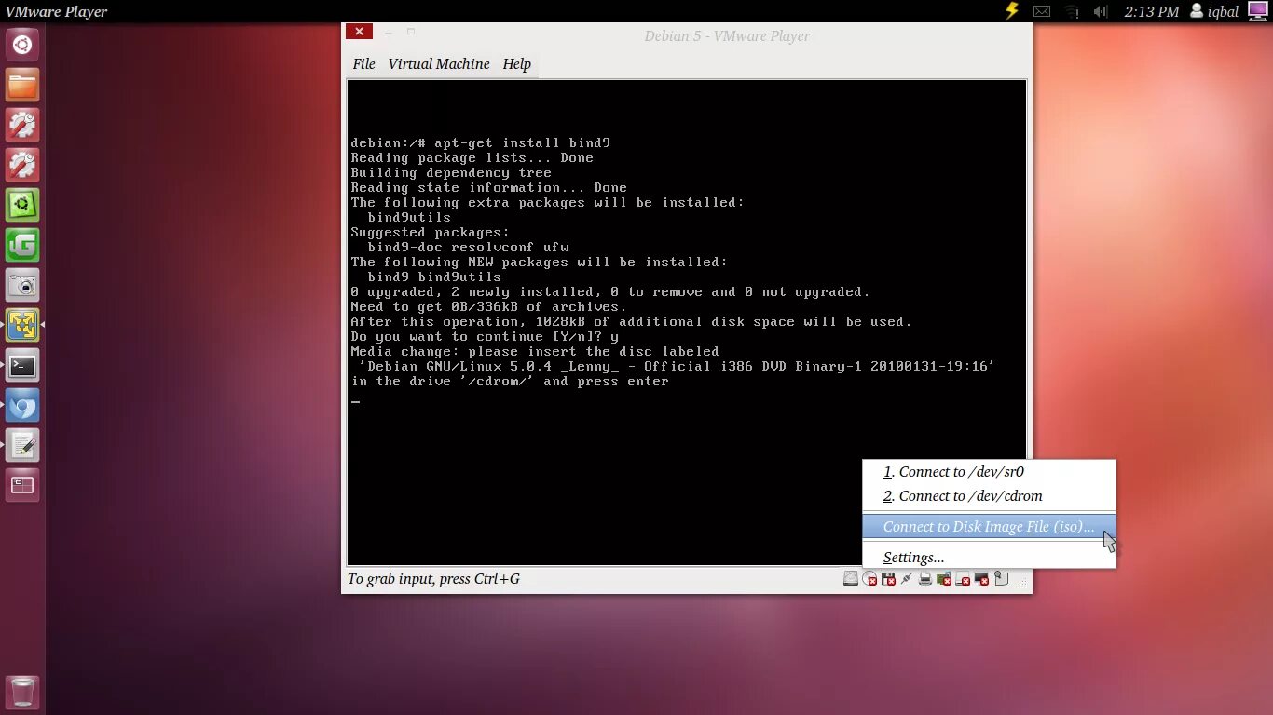This screenshot has height=715, width=1273.
Task: Launch the Qt Creator green icon
Action: (22, 205)
